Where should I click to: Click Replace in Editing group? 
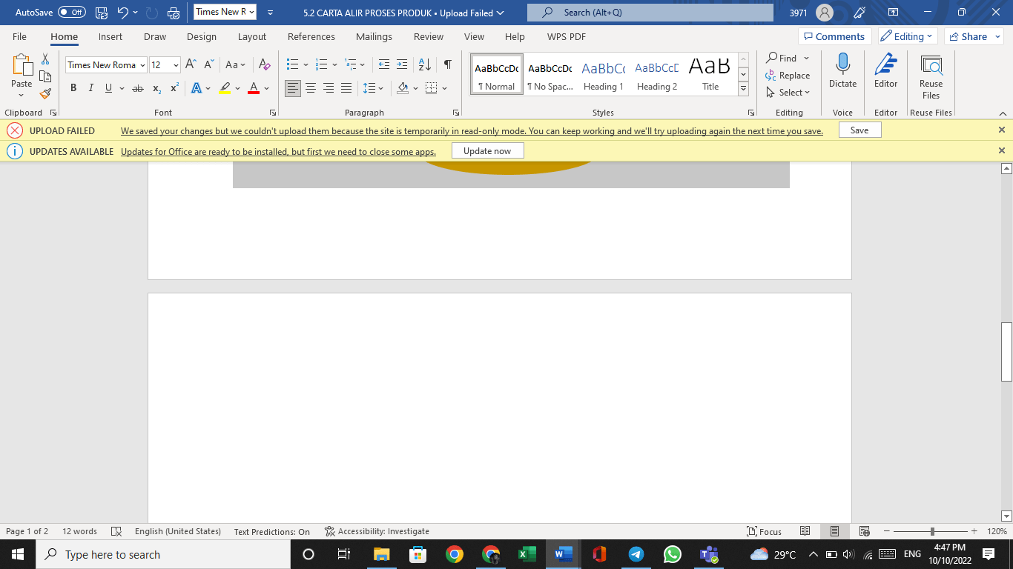coord(788,76)
